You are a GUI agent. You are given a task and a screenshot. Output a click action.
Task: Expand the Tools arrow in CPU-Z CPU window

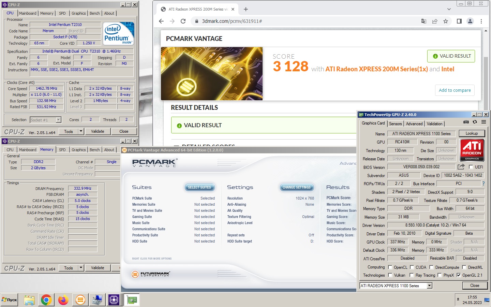pyautogui.click(x=81, y=131)
